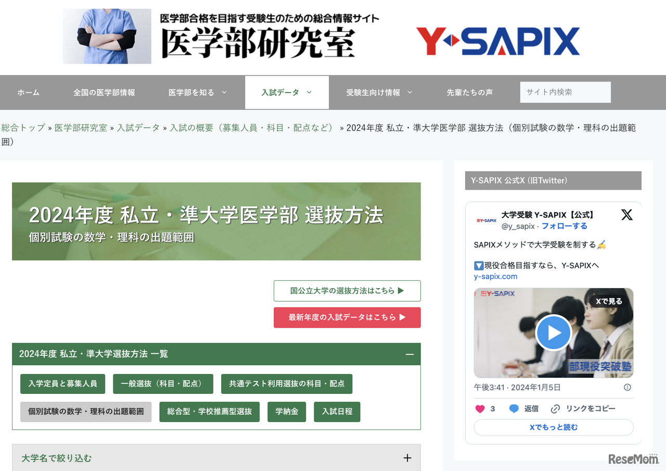Play the video in the embedded tweet
Screen dimensions: 666x471
(553, 332)
